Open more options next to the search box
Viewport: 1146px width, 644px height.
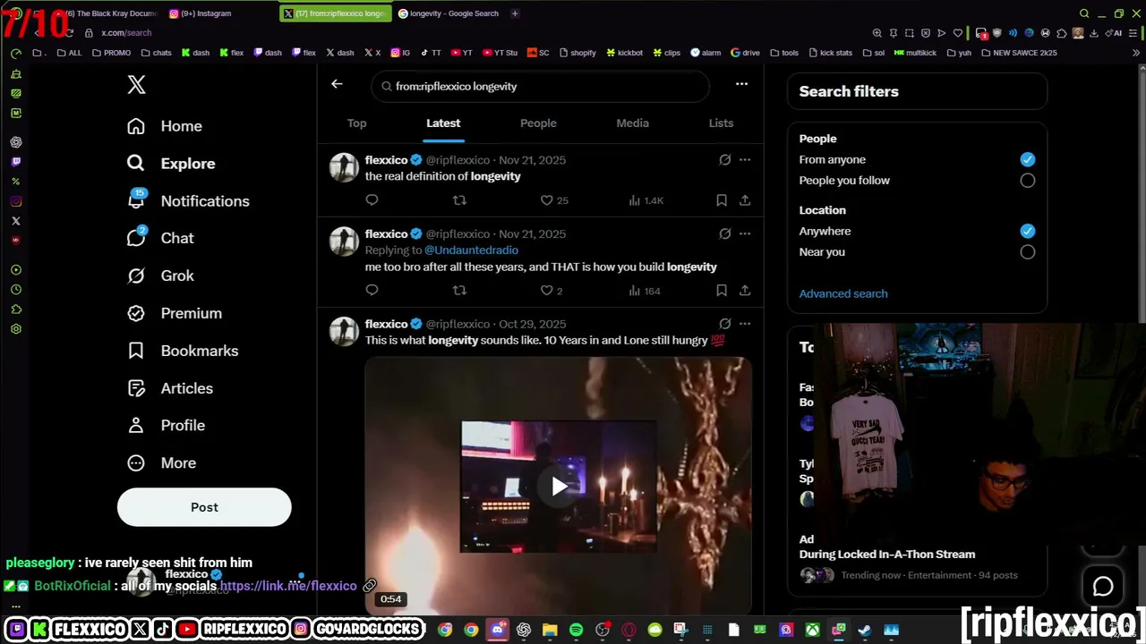[741, 84]
